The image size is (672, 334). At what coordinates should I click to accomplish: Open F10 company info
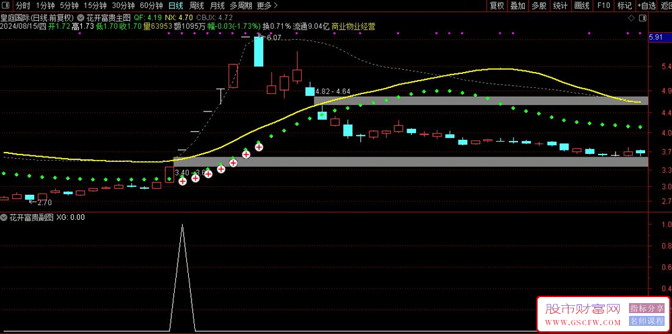pos(603,5)
